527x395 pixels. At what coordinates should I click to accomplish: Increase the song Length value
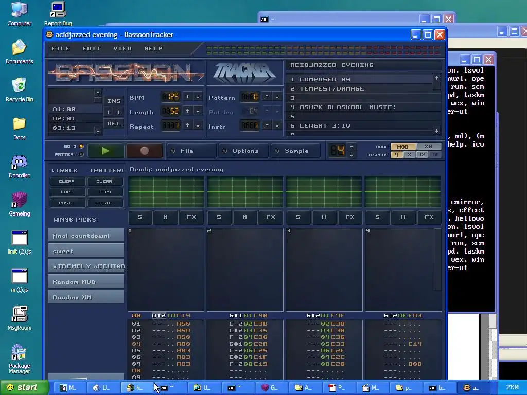coord(187,111)
